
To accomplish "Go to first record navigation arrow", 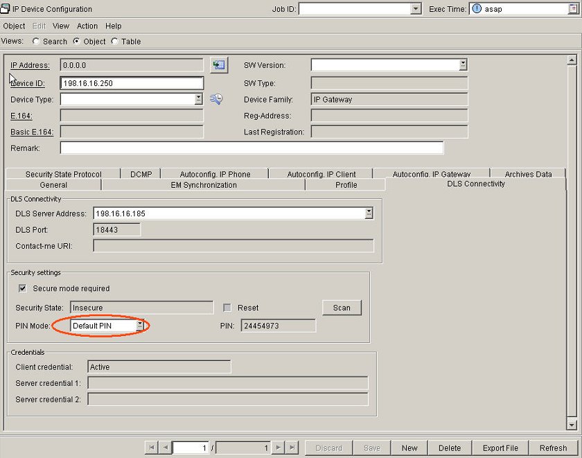I will 152,448.
